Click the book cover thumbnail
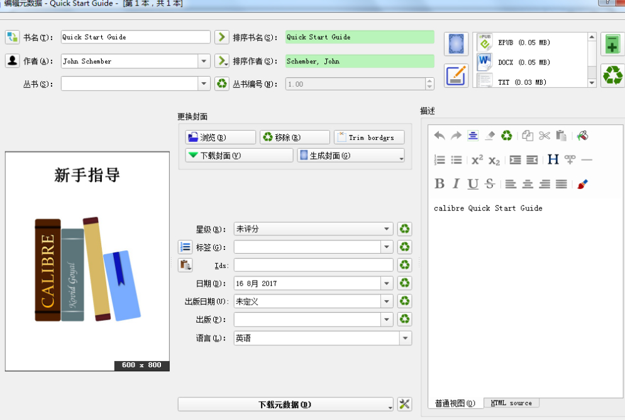Screen dimensions: 625x420 click(87, 261)
